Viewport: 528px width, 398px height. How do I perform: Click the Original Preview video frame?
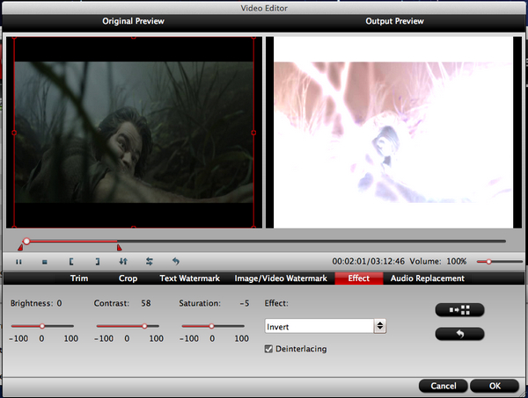134,133
